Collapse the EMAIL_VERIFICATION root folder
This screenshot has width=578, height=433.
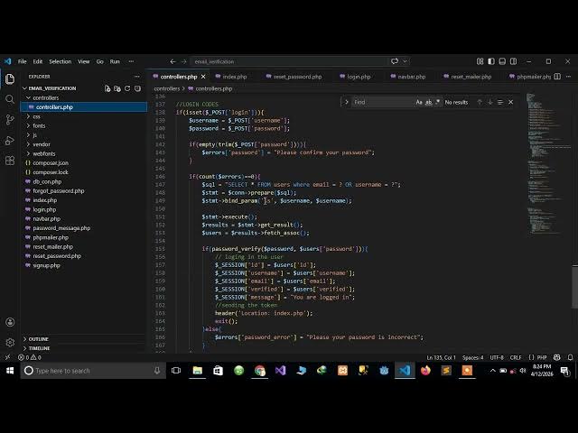point(25,88)
